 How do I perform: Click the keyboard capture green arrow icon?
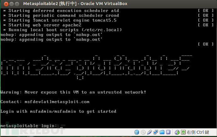(x=183, y=132)
